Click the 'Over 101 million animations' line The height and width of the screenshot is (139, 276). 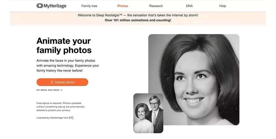[x=138, y=20]
